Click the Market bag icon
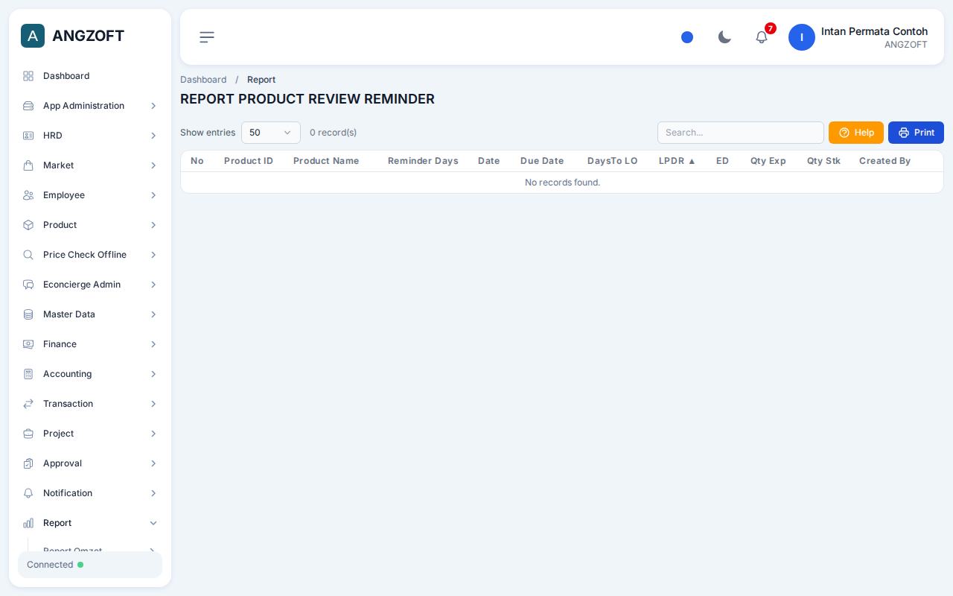The height and width of the screenshot is (596, 953). (x=28, y=165)
